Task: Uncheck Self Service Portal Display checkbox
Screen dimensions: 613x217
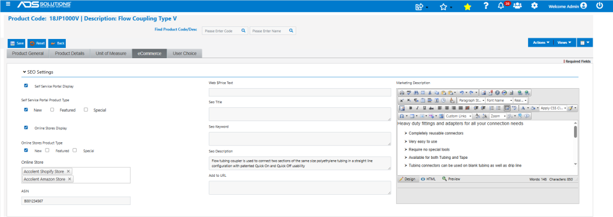Action: pyautogui.click(x=26, y=85)
